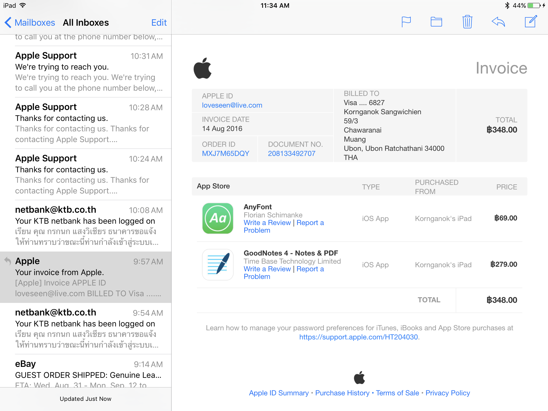Tap the AnyFont app title

pyautogui.click(x=257, y=207)
